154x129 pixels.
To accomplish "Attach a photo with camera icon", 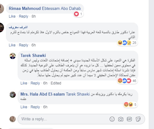I will point(121,119).
